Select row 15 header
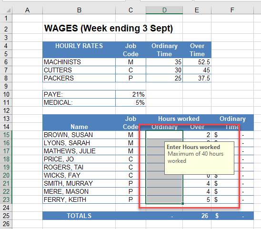 (x=6, y=135)
